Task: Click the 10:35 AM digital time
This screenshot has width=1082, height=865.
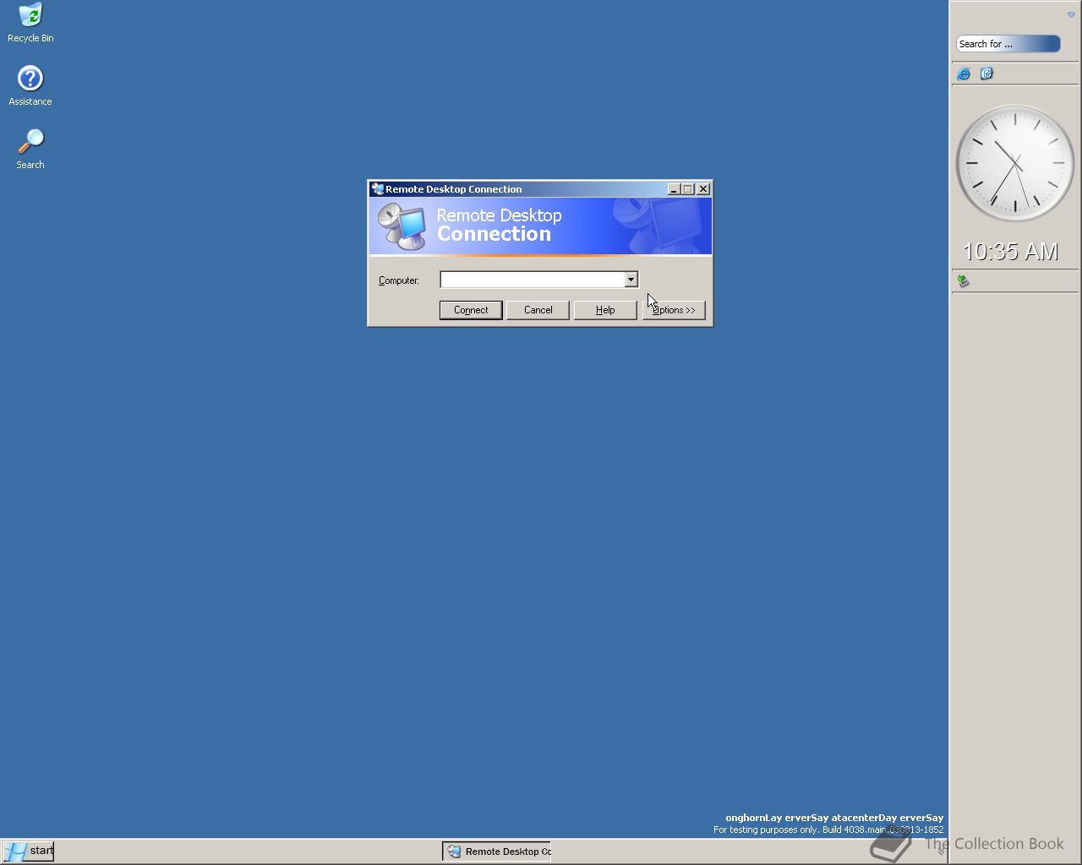Action: 1010,252
